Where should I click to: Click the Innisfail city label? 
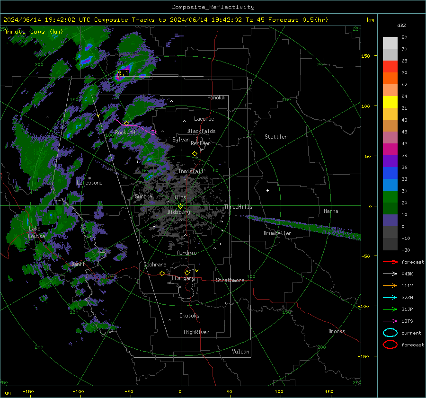191,171
